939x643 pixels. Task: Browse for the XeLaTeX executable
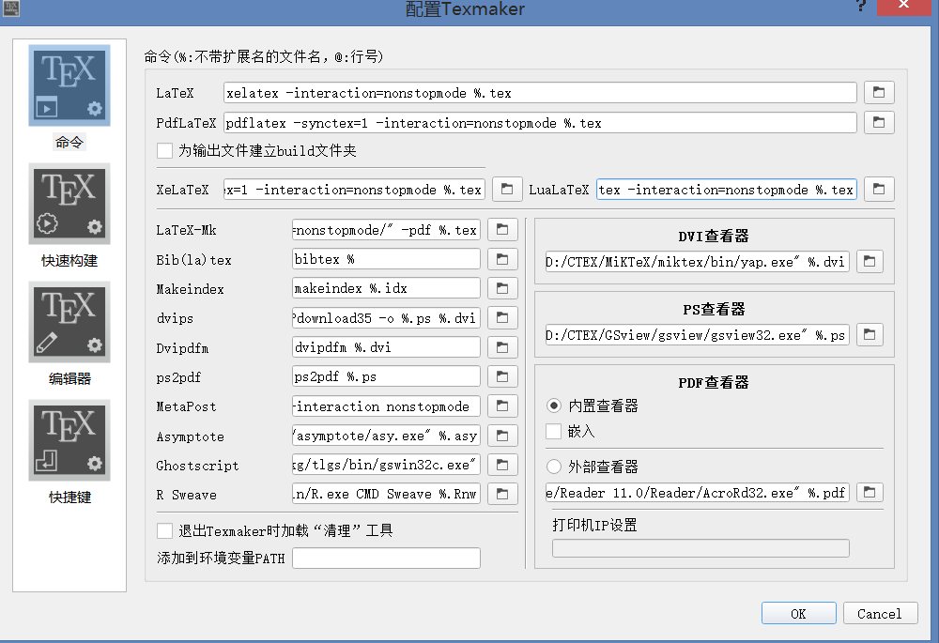pyautogui.click(x=507, y=190)
